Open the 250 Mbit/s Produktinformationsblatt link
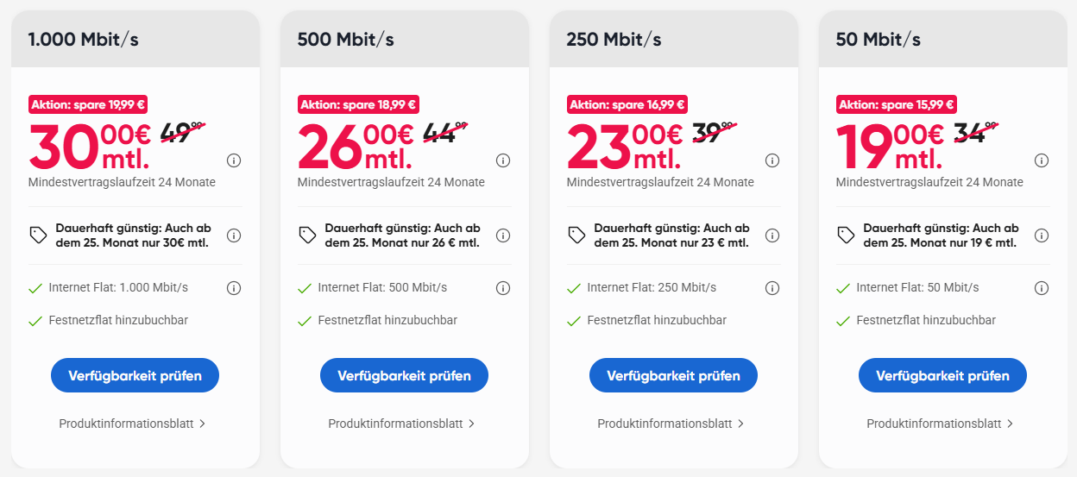The width and height of the screenshot is (1077, 477). pyautogui.click(x=671, y=424)
